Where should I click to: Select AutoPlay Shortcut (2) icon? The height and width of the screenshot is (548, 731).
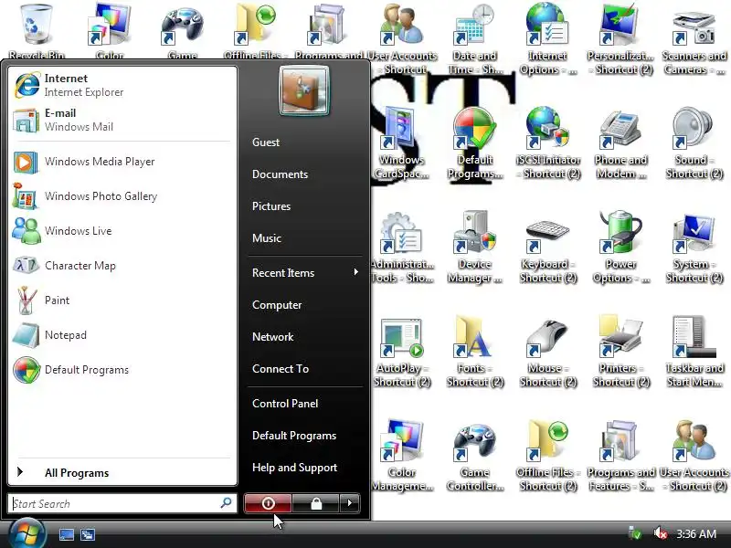point(401,352)
